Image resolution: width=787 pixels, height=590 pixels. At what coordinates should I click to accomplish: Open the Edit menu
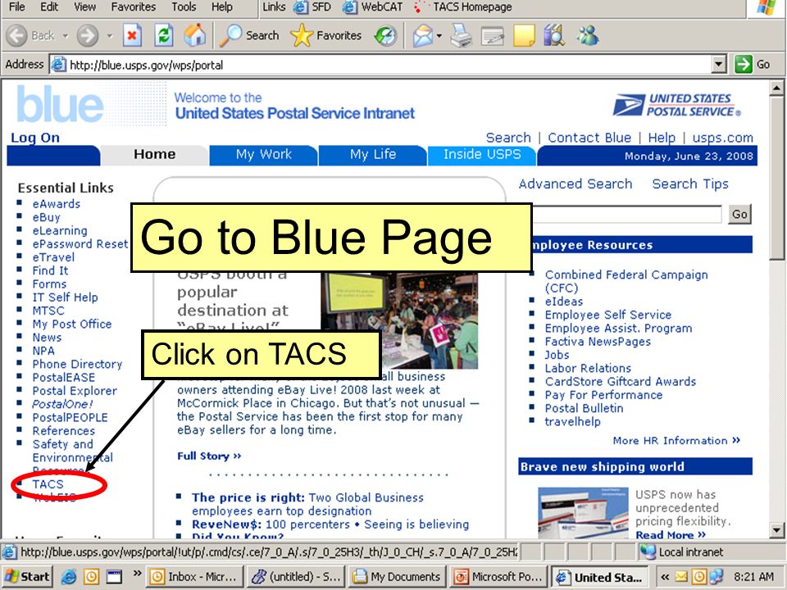[x=49, y=7]
